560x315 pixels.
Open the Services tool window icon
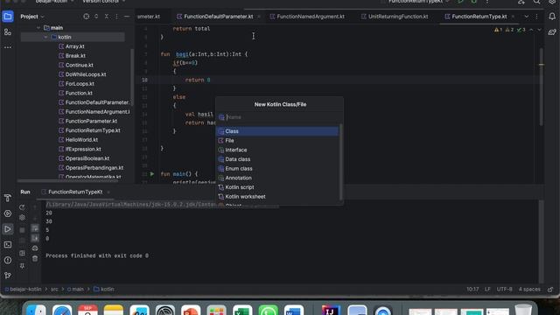pyautogui.click(x=8, y=213)
